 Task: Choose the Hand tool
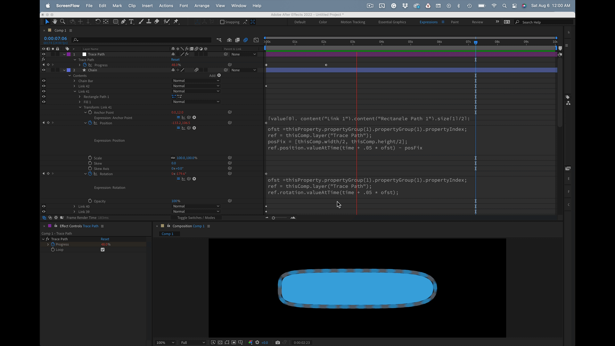[55, 22]
